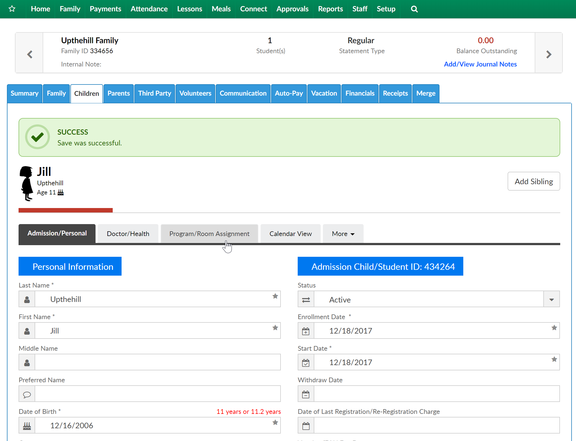576x441 pixels.
Task: Toggle the star on First Name field
Action: pos(275,328)
